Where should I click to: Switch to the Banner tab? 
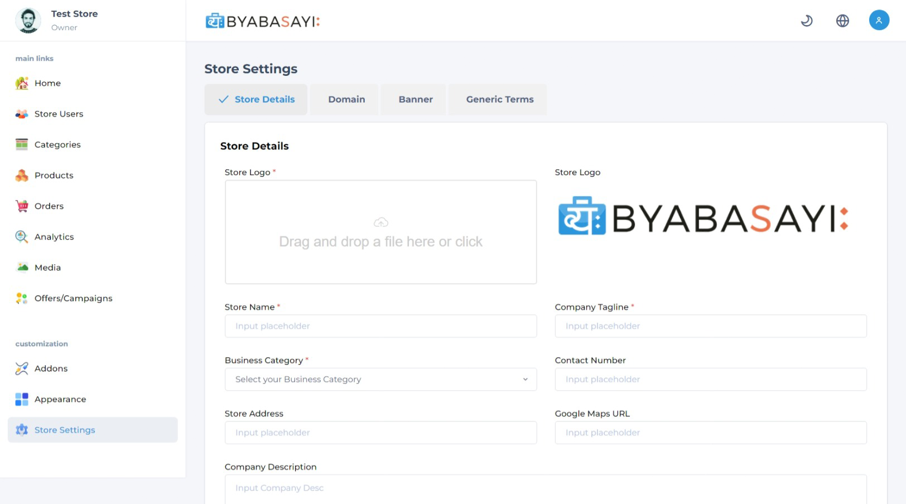click(416, 99)
